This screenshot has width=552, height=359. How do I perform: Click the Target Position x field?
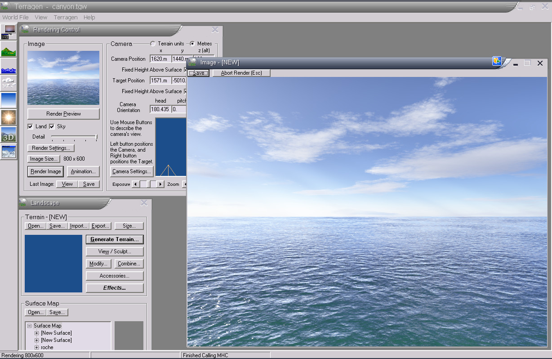160,81
